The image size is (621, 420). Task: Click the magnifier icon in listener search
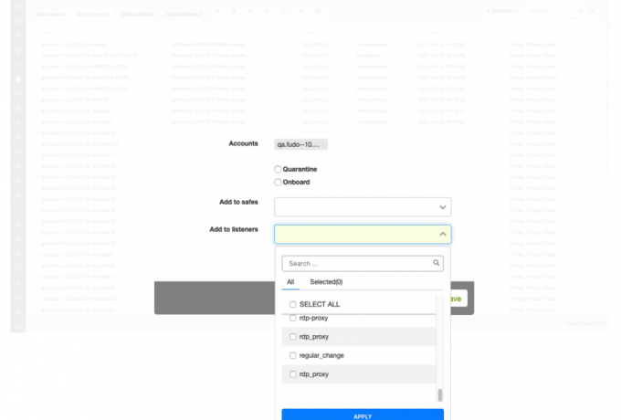tap(437, 263)
